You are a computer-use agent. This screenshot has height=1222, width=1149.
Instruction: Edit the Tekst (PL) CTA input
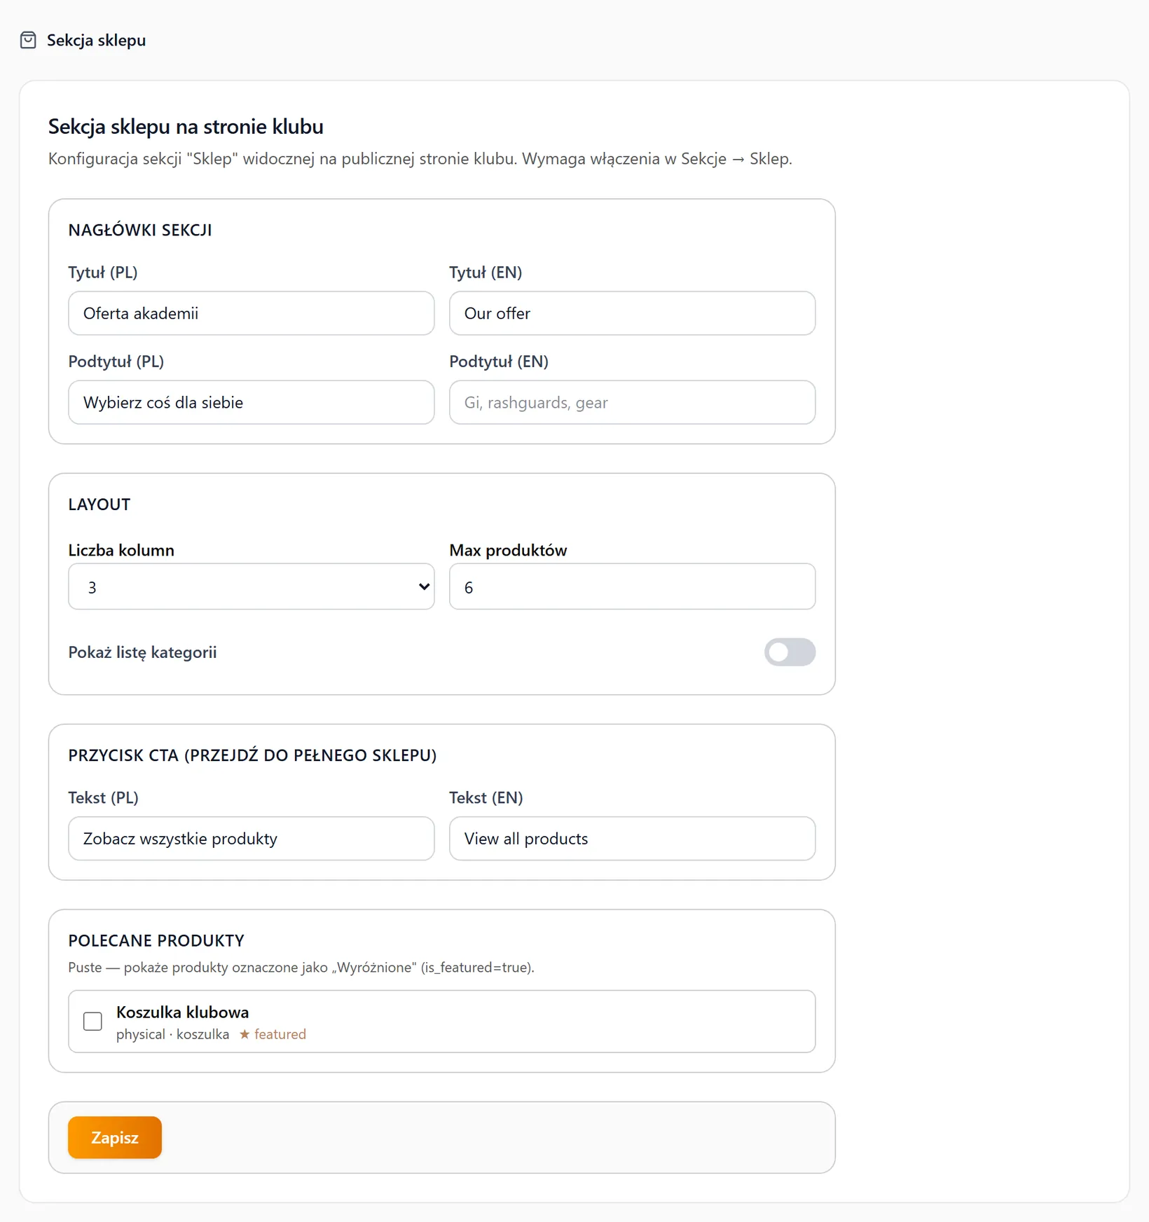[x=252, y=839]
